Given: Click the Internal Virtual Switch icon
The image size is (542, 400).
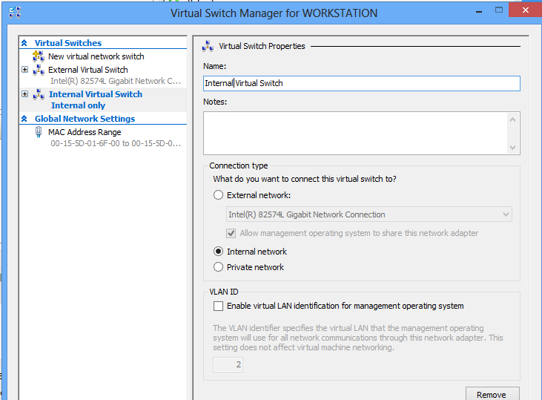Looking at the screenshot, I should point(39,94).
